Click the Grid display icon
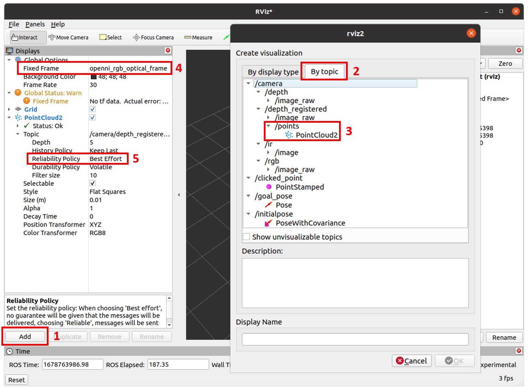Viewport: 528px width, 390px height. tap(18, 109)
